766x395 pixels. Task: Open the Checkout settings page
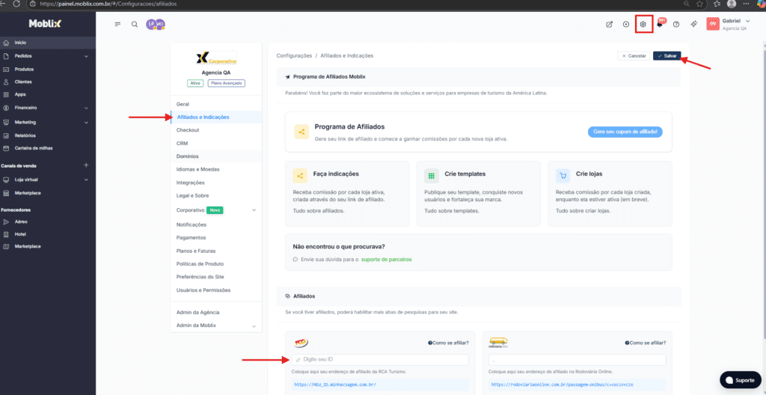(x=188, y=130)
